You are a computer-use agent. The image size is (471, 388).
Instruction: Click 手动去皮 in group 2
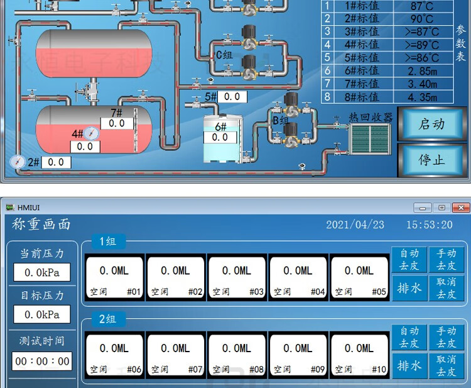pos(447,337)
